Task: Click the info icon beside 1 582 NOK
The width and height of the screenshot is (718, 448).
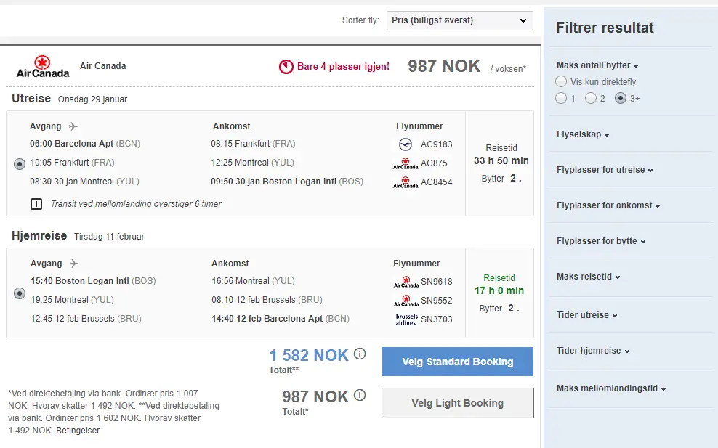Action: coord(360,354)
